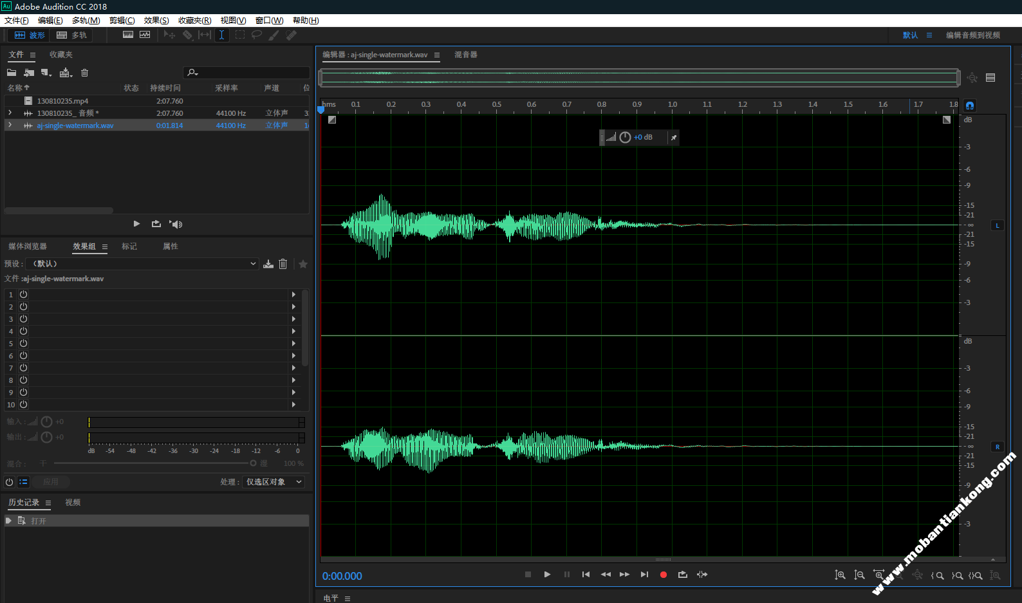
Task: Zoom out amplitude magnifier icon
Action: pyautogui.click(x=859, y=575)
